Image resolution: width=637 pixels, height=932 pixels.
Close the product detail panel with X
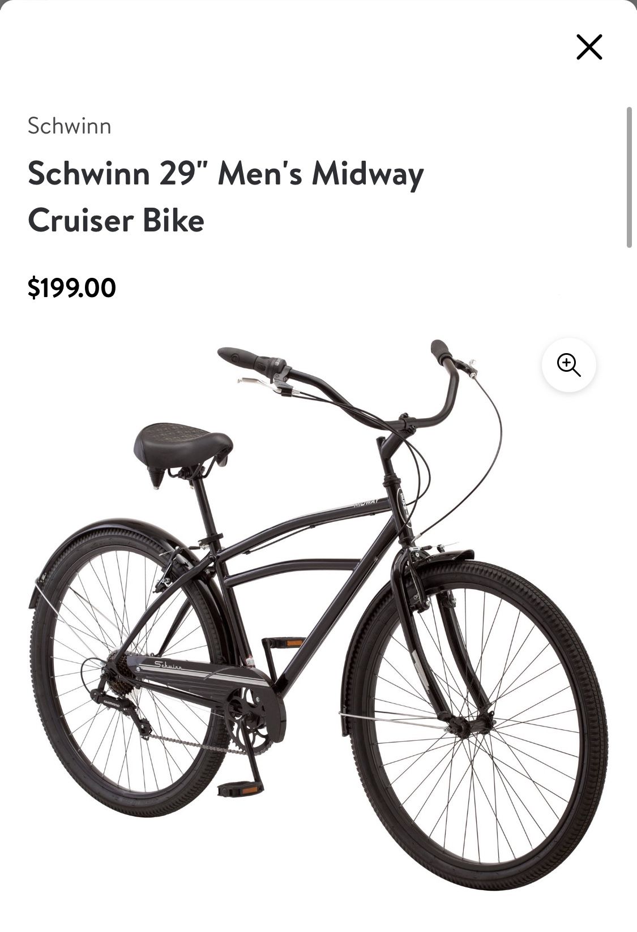(589, 47)
